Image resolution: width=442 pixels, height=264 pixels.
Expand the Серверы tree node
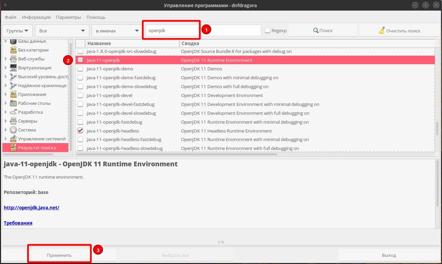(6, 121)
